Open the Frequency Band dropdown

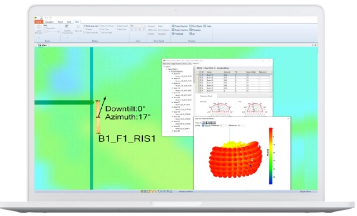pyautogui.click(x=244, y=96)
